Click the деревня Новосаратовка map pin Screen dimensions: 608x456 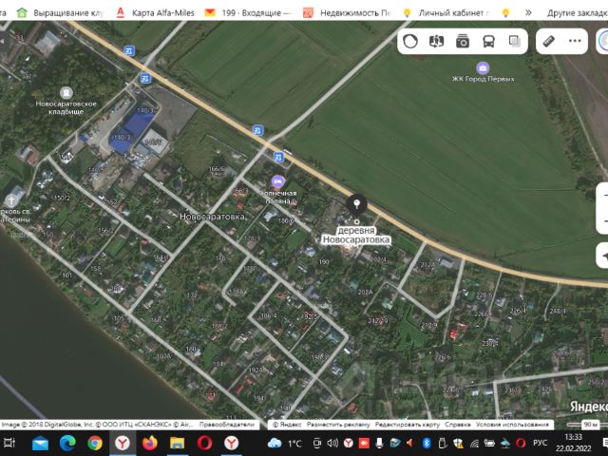(x=356, y=204)
